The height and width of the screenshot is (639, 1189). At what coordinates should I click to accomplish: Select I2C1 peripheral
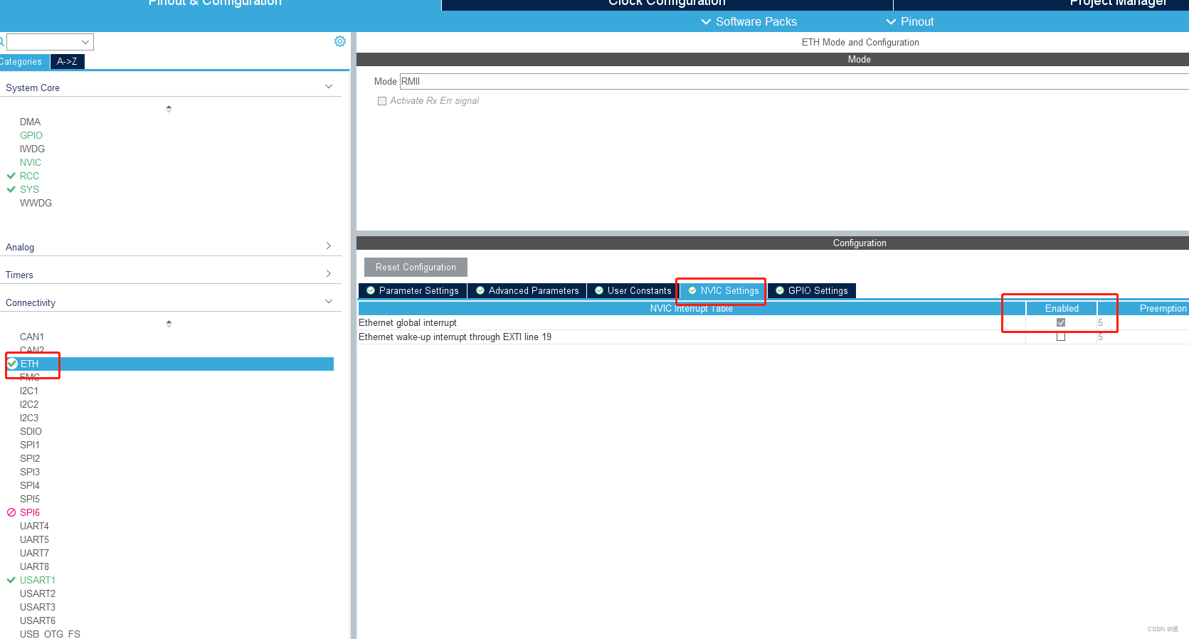pyautogui.click(x=29, y=391)
